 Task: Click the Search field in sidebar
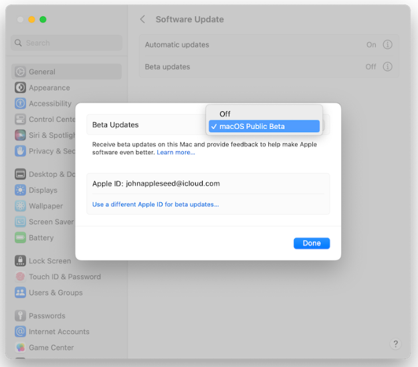(67, 43)
